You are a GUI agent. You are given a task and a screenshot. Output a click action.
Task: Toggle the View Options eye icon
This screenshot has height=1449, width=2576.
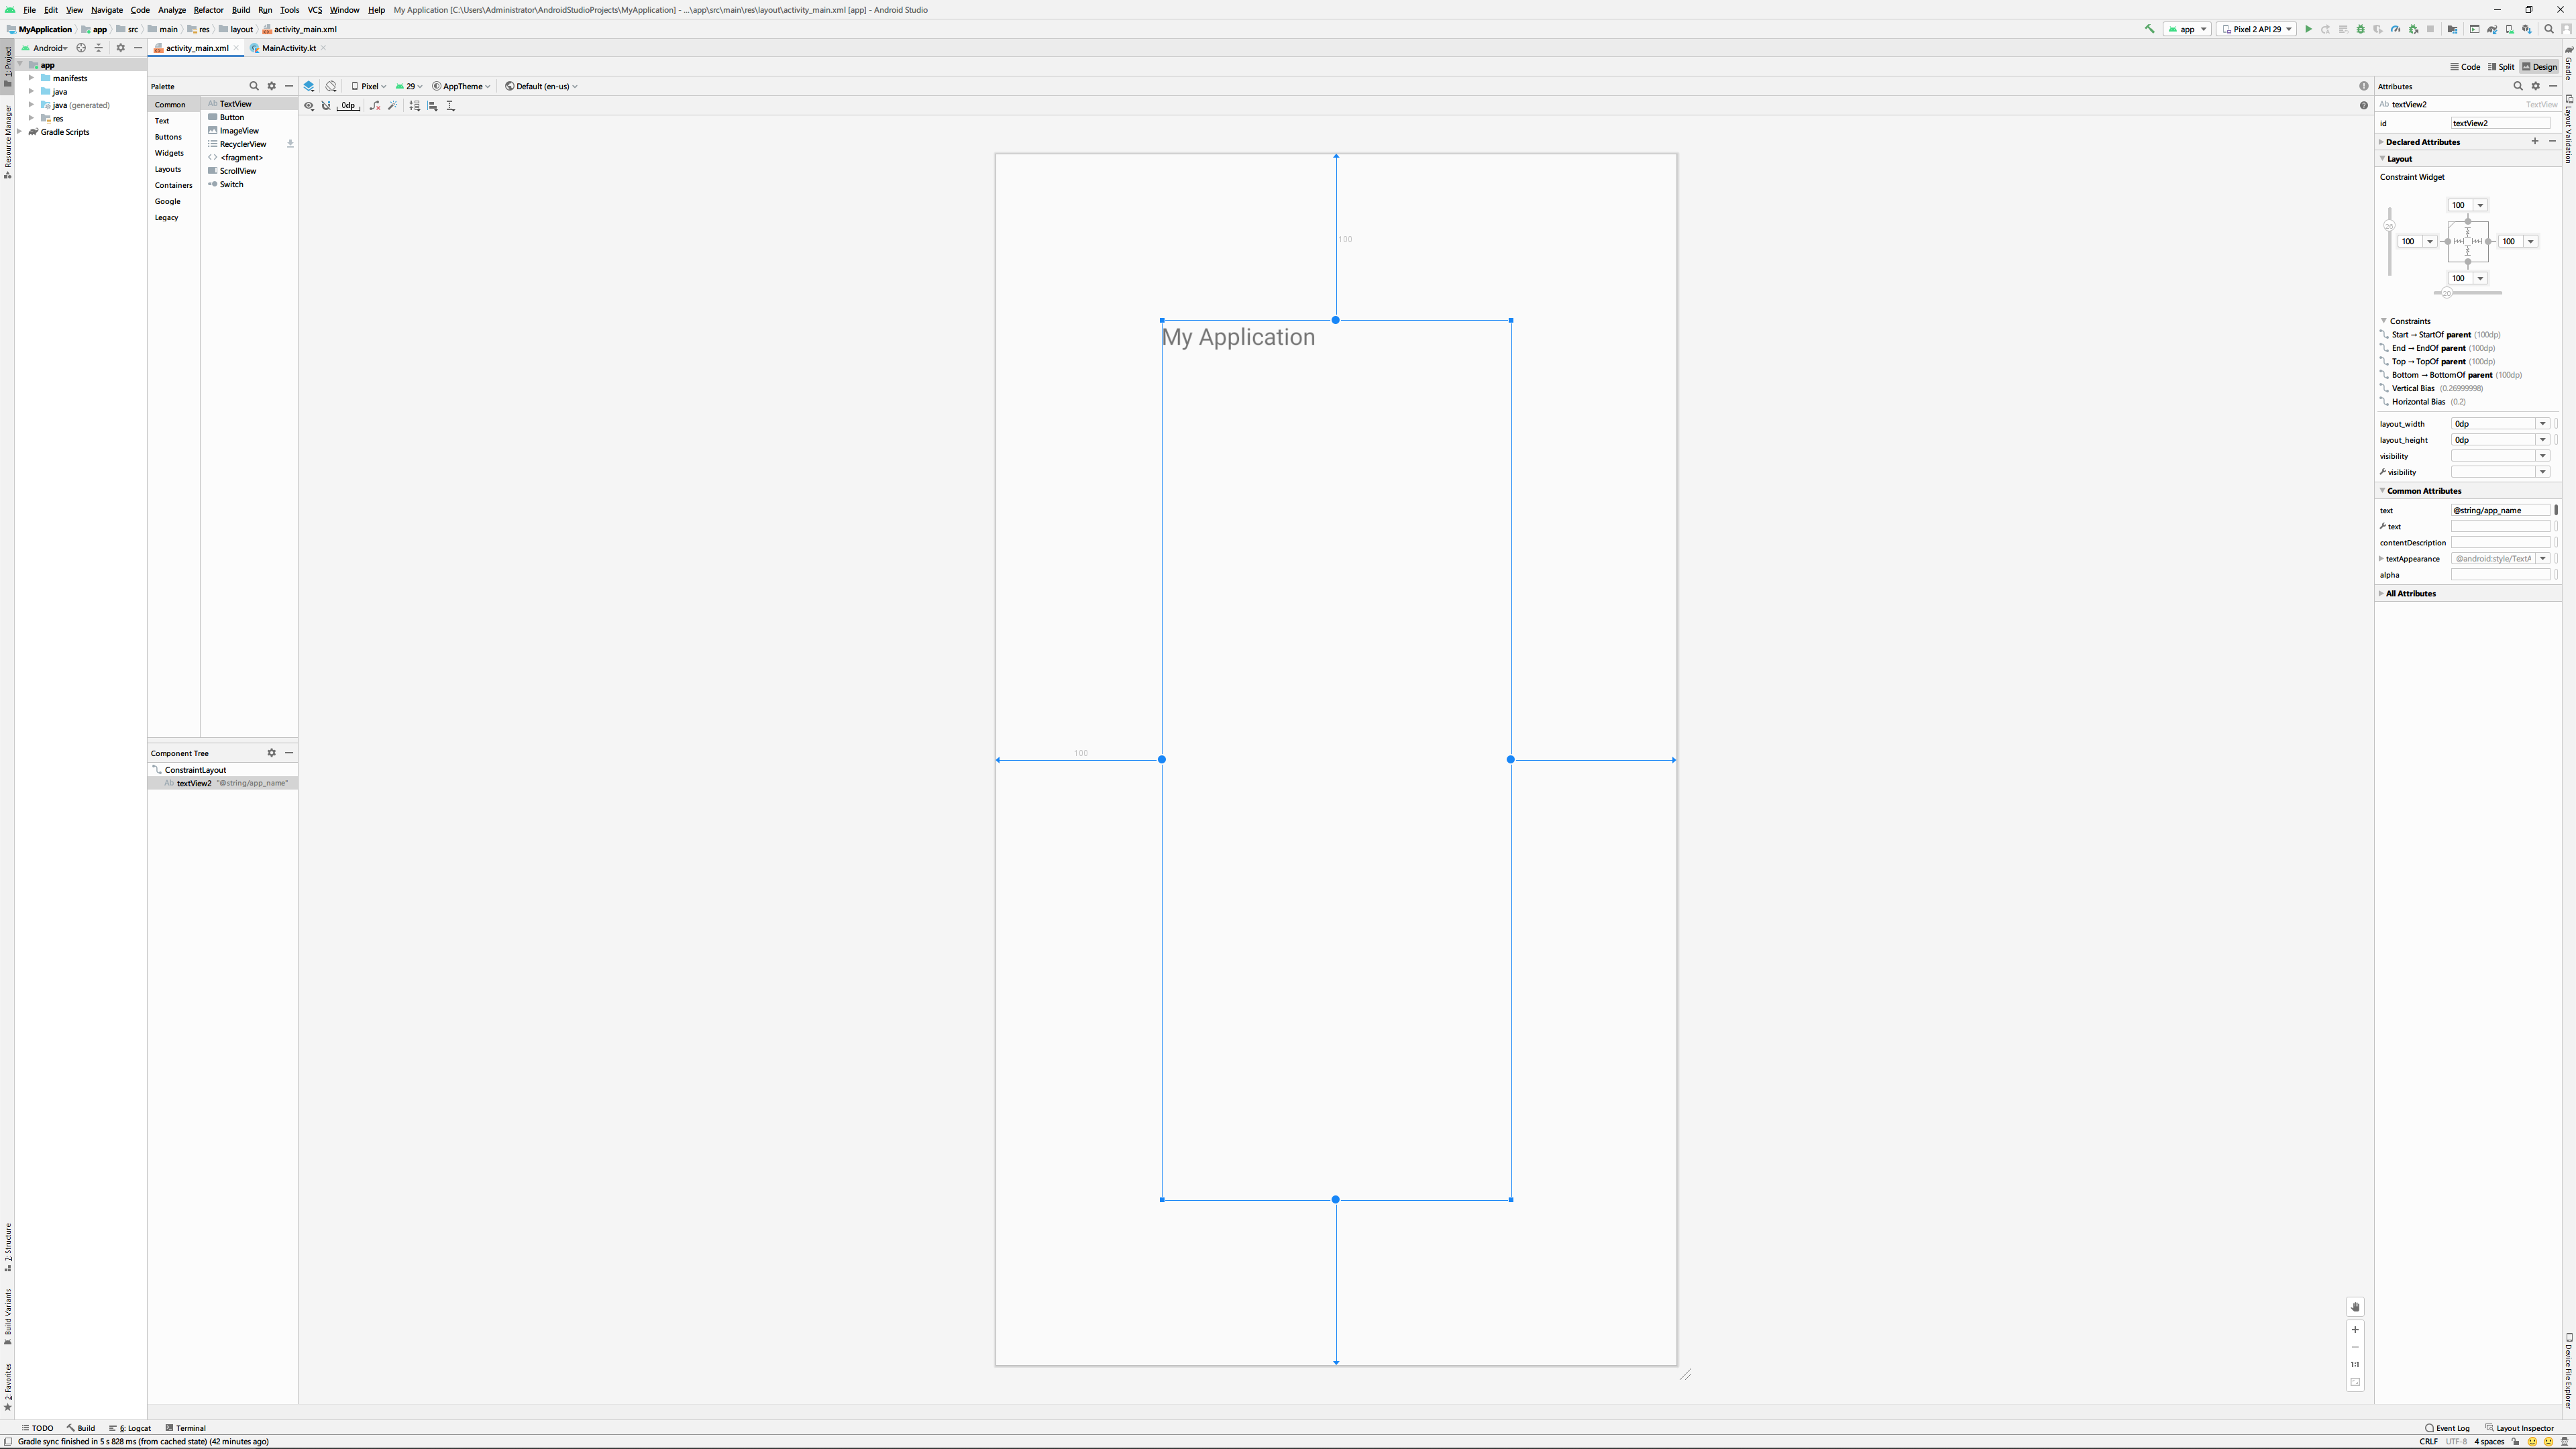[x=309, y=105]
